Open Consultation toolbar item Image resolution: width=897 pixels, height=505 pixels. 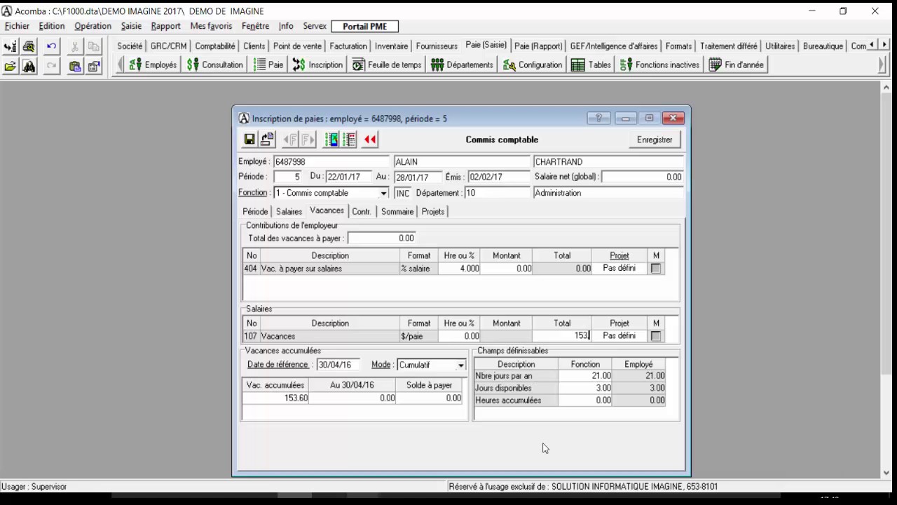(x=215, y=65)
